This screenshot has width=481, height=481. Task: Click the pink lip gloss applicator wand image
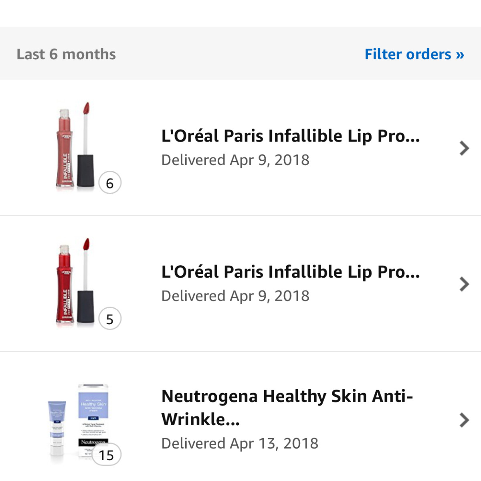(85, 145)
